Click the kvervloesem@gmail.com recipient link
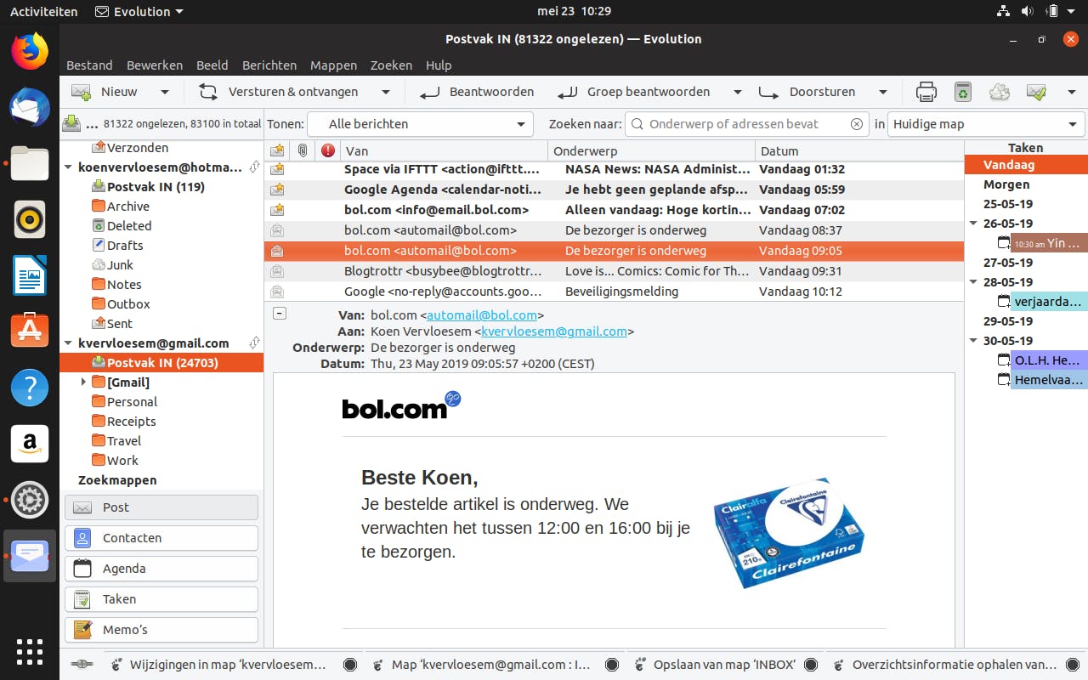The image size is (1088, 680). click(x=554, y=331)
